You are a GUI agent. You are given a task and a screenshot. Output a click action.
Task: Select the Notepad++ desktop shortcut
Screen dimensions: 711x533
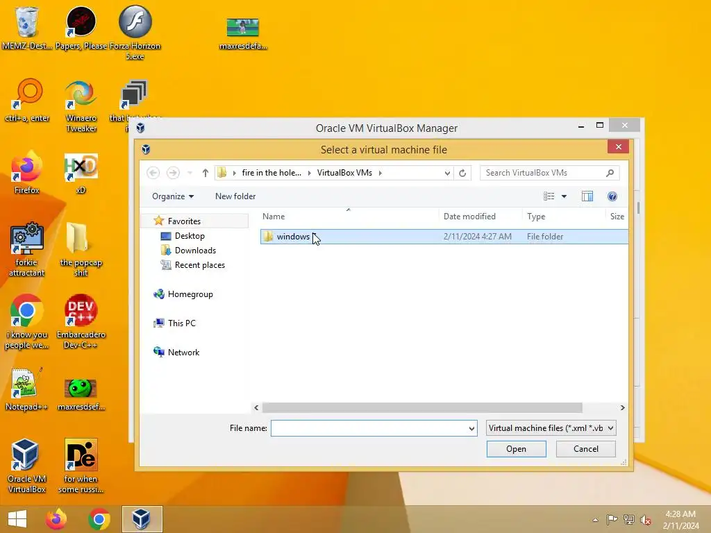click(27, 390)
